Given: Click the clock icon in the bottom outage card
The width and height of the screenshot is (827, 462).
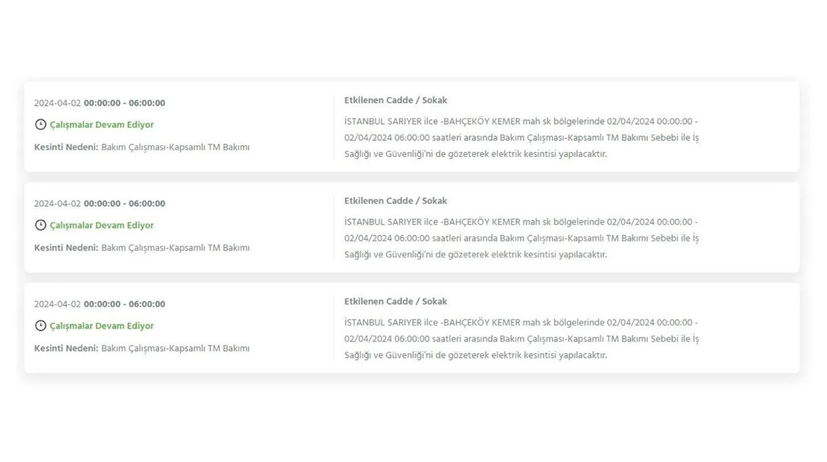Looking at the screenshot, I should point(41,326).
